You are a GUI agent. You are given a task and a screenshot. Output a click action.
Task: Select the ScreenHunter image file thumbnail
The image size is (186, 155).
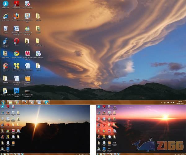pyautogui.click(x=27, y=91)
